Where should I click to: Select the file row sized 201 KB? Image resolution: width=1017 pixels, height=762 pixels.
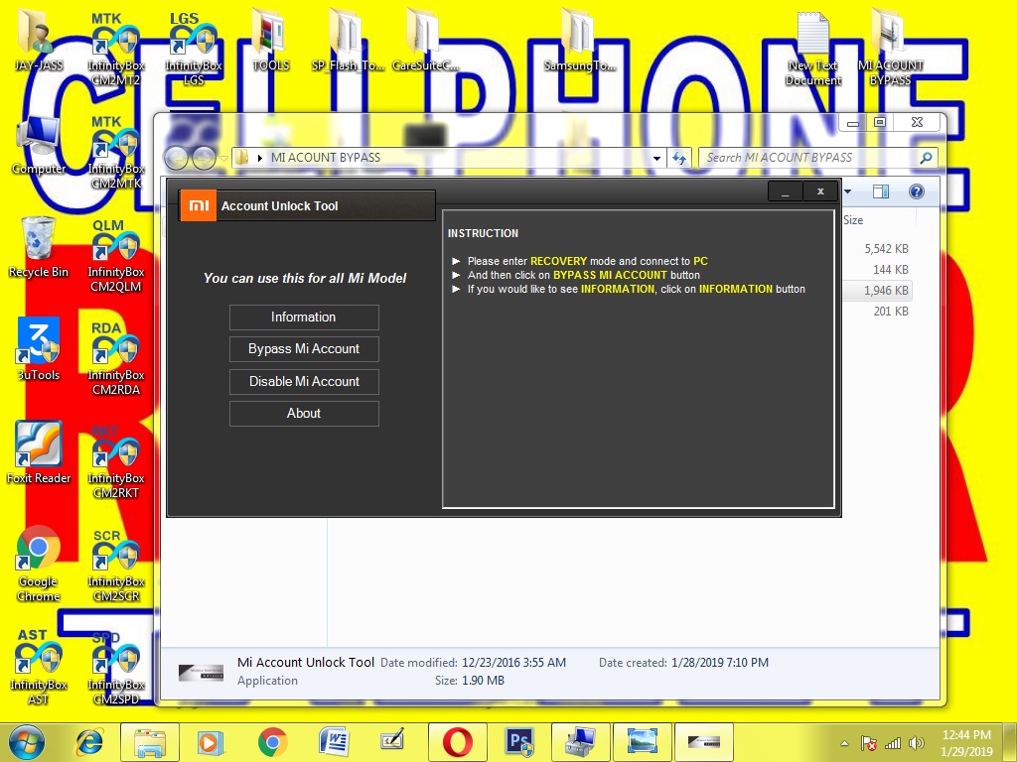pos(878,311)
